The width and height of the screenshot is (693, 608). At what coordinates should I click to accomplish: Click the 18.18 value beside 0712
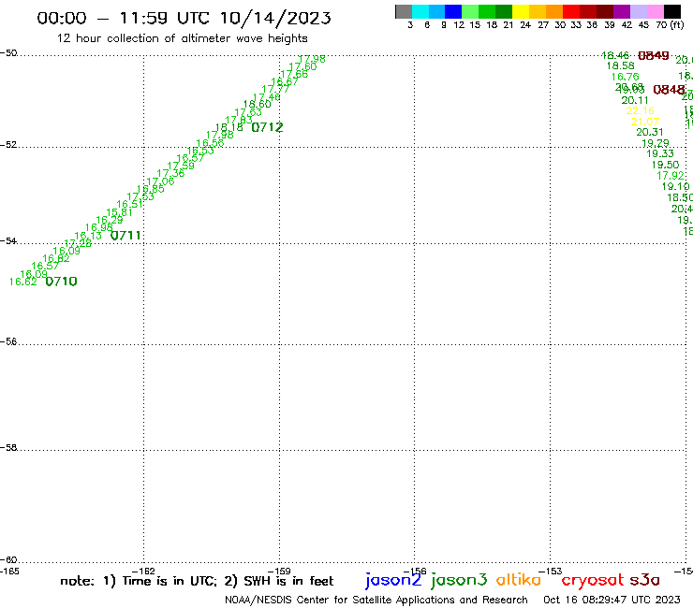click(x=229, y=127)
